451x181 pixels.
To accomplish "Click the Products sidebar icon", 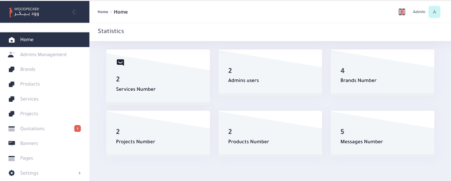I will tap(12, 84).
